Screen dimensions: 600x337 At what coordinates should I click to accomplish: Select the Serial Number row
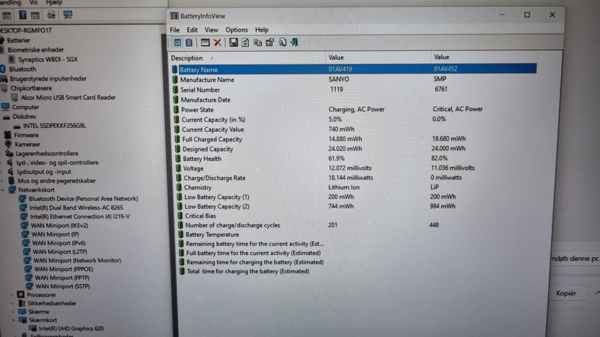[x=354, y=89]
